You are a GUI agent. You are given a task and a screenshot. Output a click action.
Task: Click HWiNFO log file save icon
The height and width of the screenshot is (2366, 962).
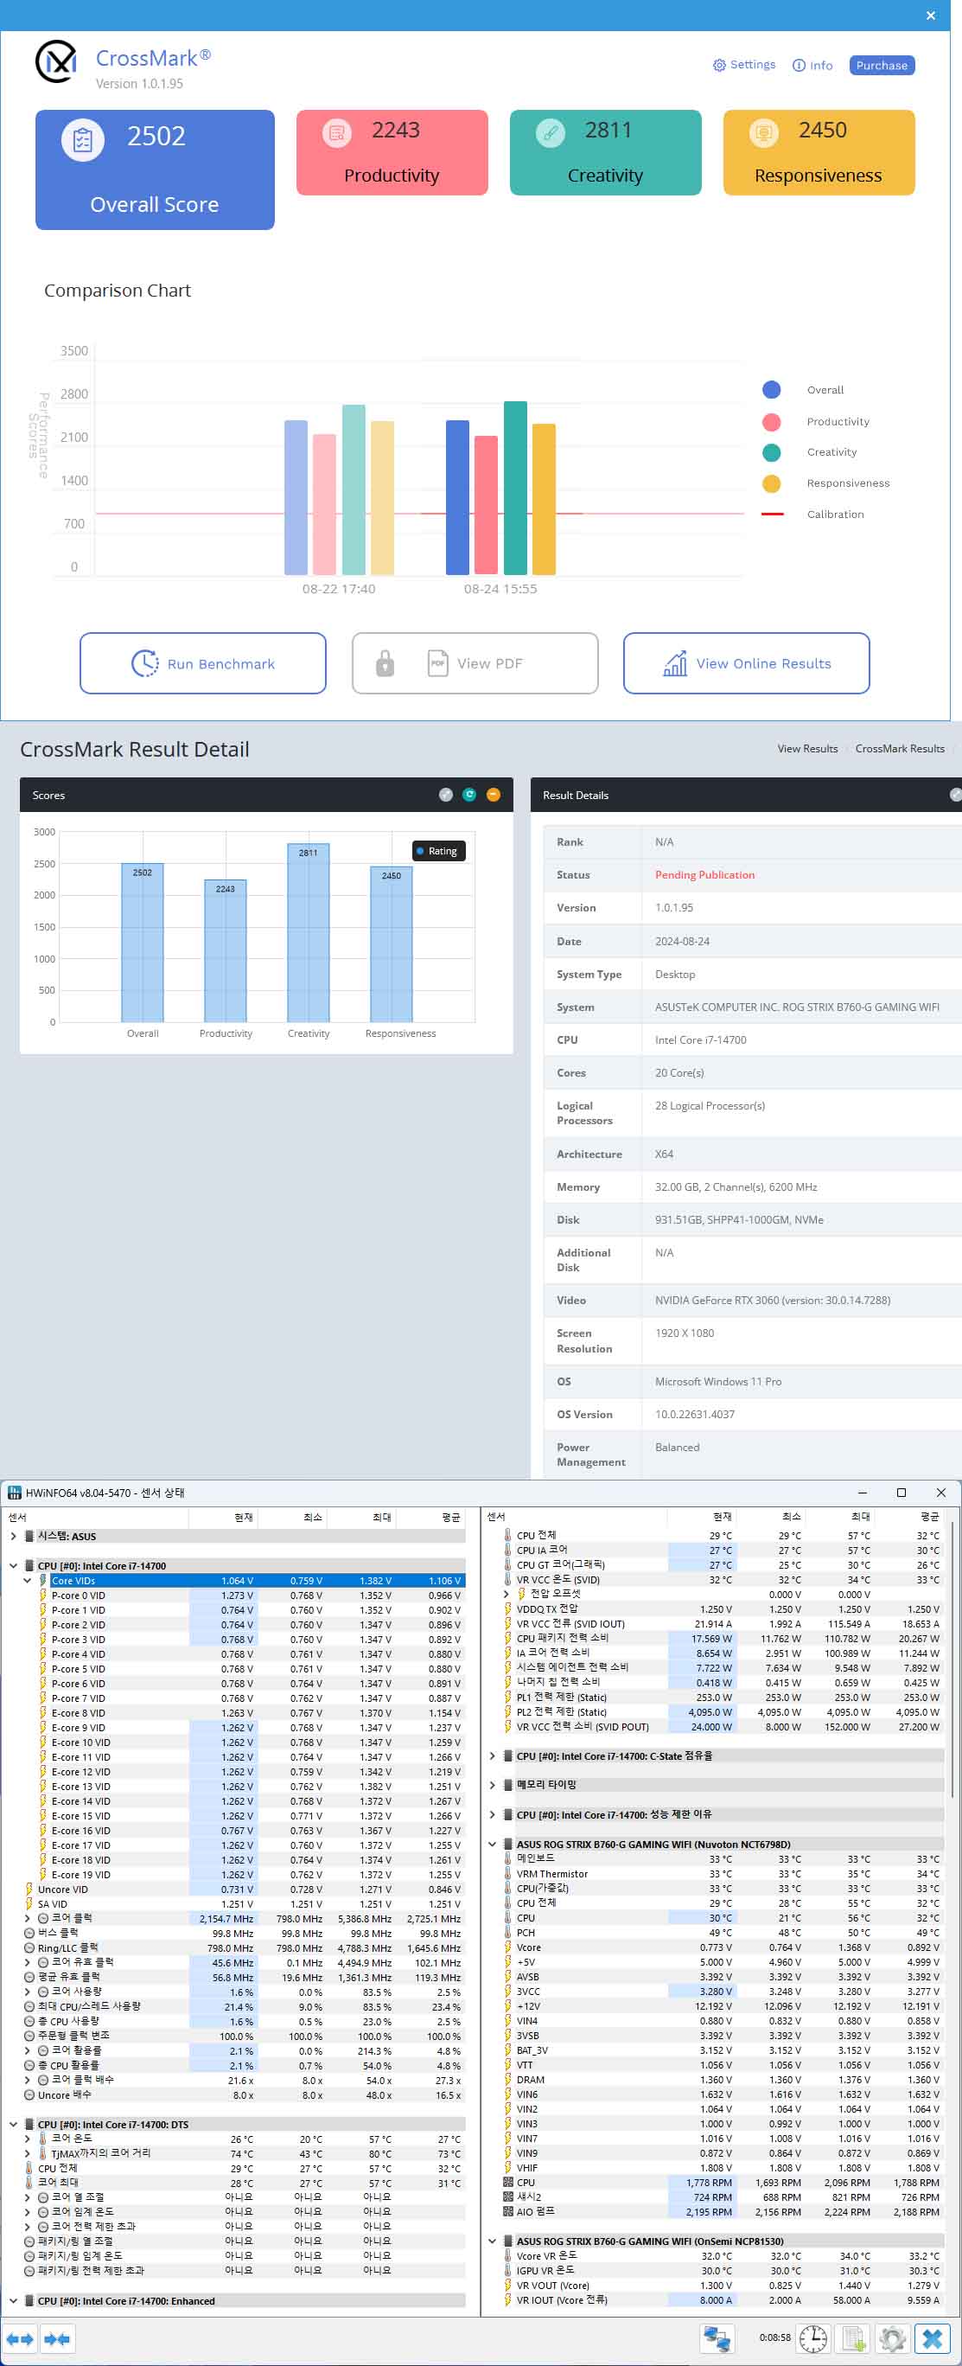(854, 2338)
